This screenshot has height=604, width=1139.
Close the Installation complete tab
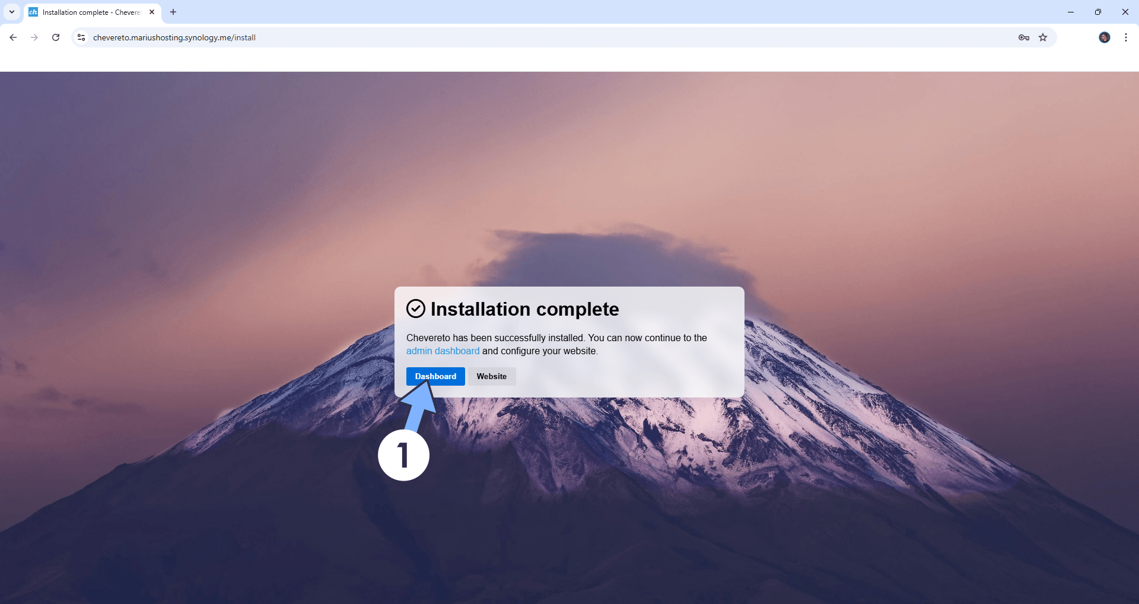152,12
